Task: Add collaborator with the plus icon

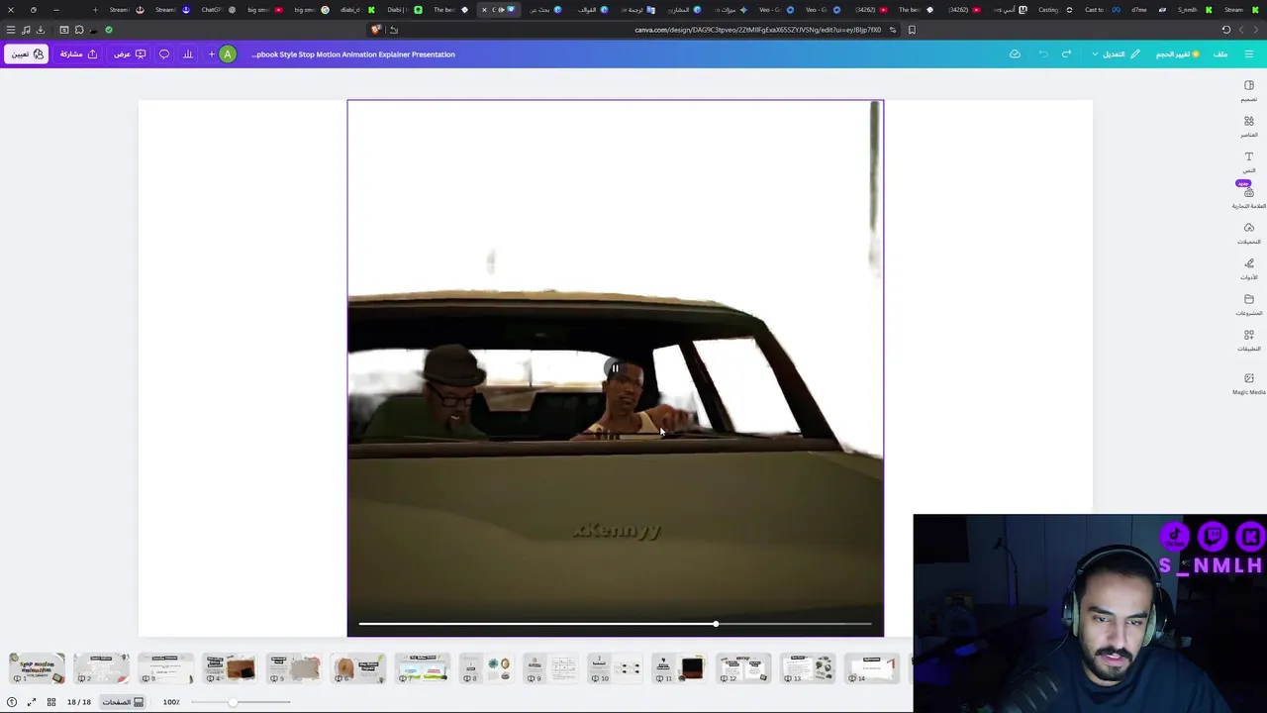Action: (x=211, y=54)
